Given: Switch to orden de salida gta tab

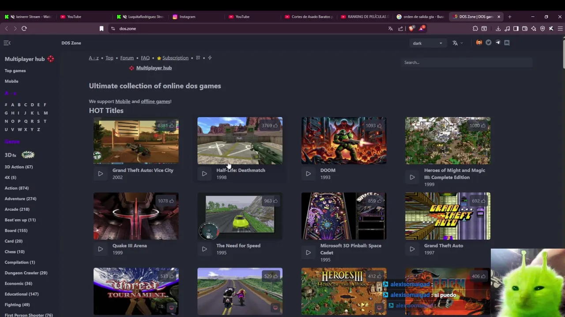Looking at the screenshot, I should 422,17.
